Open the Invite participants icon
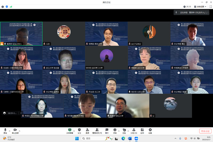The width and height of the screenshot is (213, 142). (x=87, y=131)
